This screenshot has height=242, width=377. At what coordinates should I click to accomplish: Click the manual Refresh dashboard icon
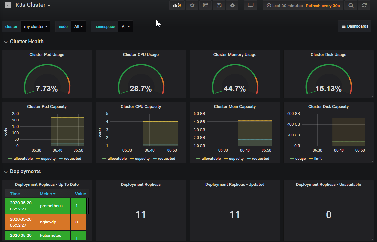click(x=364, y=5)
